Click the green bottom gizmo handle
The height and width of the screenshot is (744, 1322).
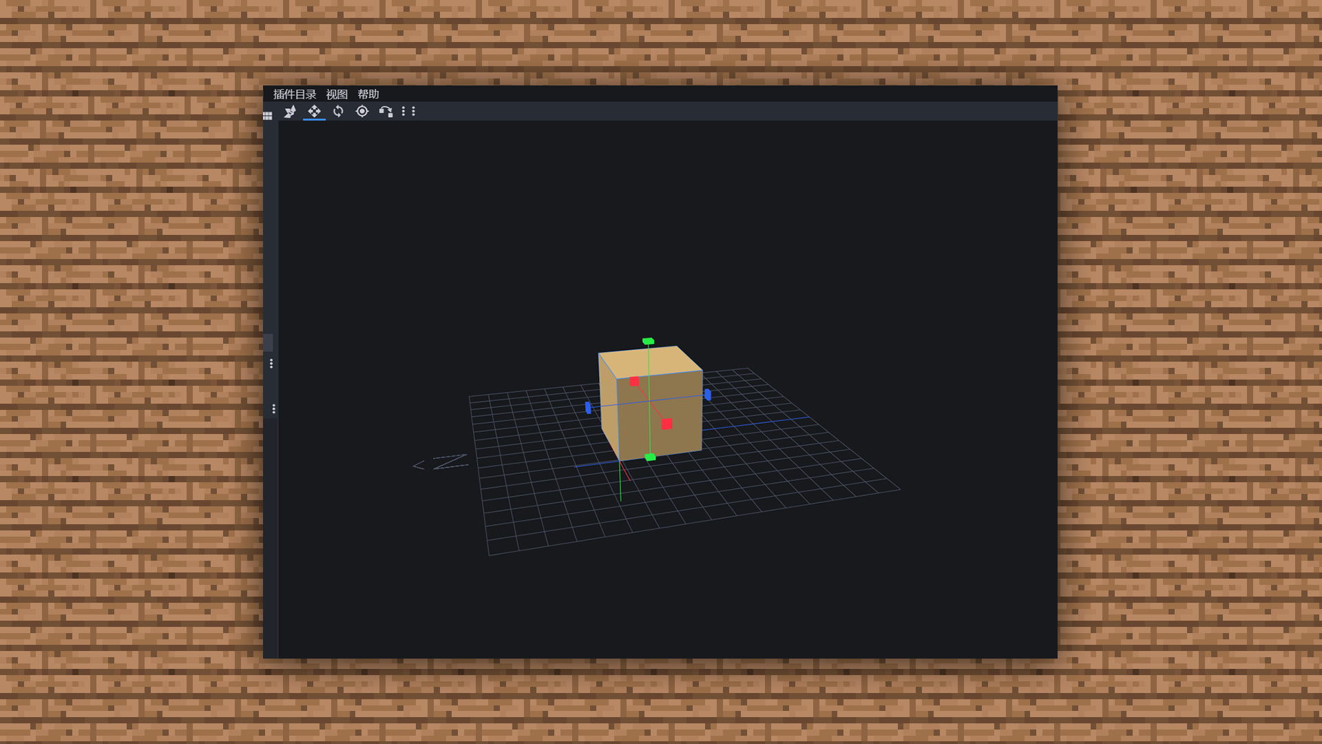(x=650, y=457)
